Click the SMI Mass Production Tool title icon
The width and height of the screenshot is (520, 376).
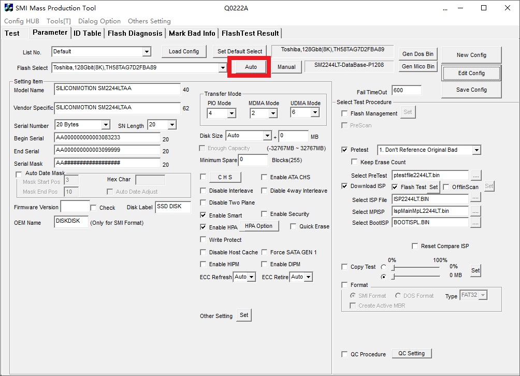pos(9,8)
